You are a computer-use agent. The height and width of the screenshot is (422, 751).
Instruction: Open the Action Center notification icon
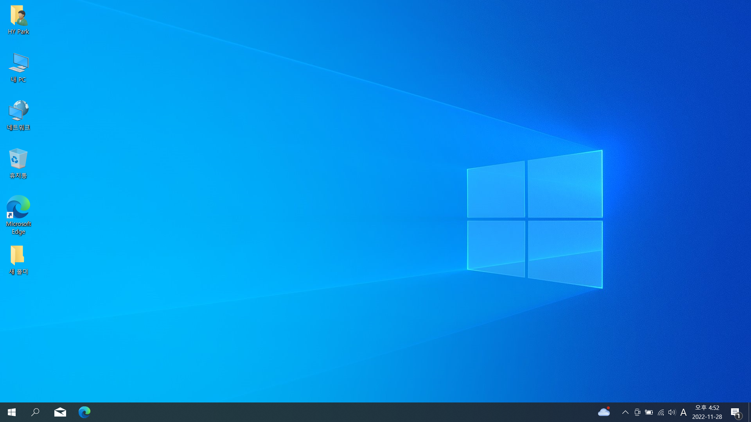point(736,412)
